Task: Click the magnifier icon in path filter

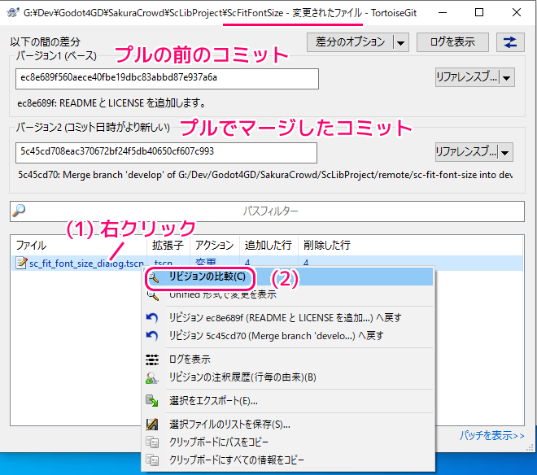Action: click(19, 211)
